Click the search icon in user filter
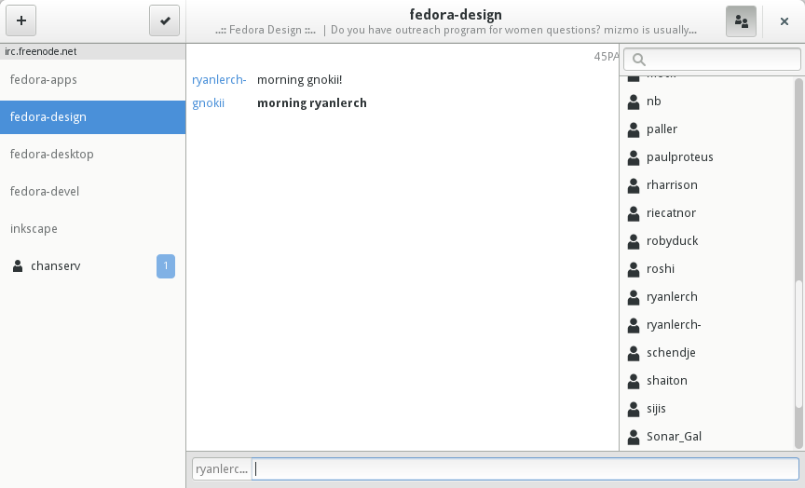The height and width of the screenshot is (488, 805). tap(639, 60)
